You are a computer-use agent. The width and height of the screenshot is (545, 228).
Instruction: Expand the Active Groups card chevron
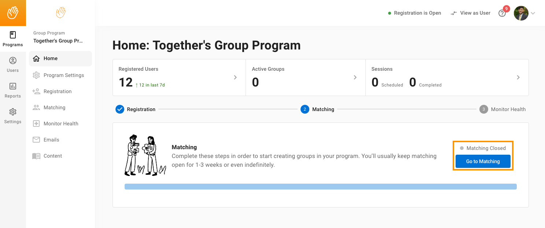tap(355, 77)
